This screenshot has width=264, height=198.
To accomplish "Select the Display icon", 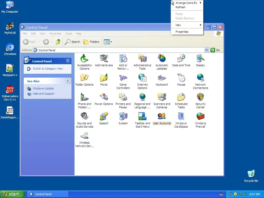I will [200, 60].
